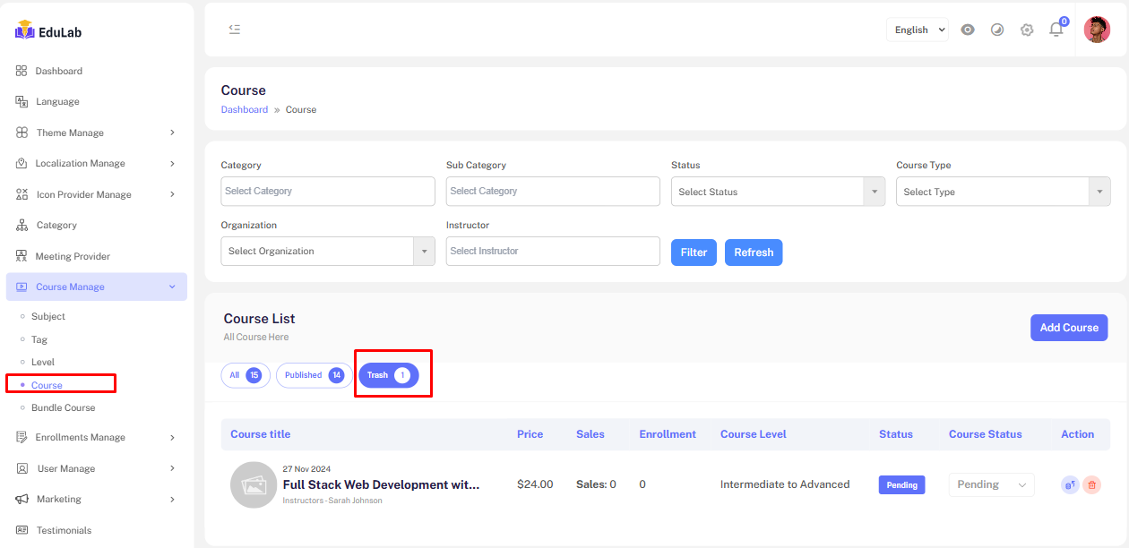Click the Select Instructor input field

tap(553, 251)
